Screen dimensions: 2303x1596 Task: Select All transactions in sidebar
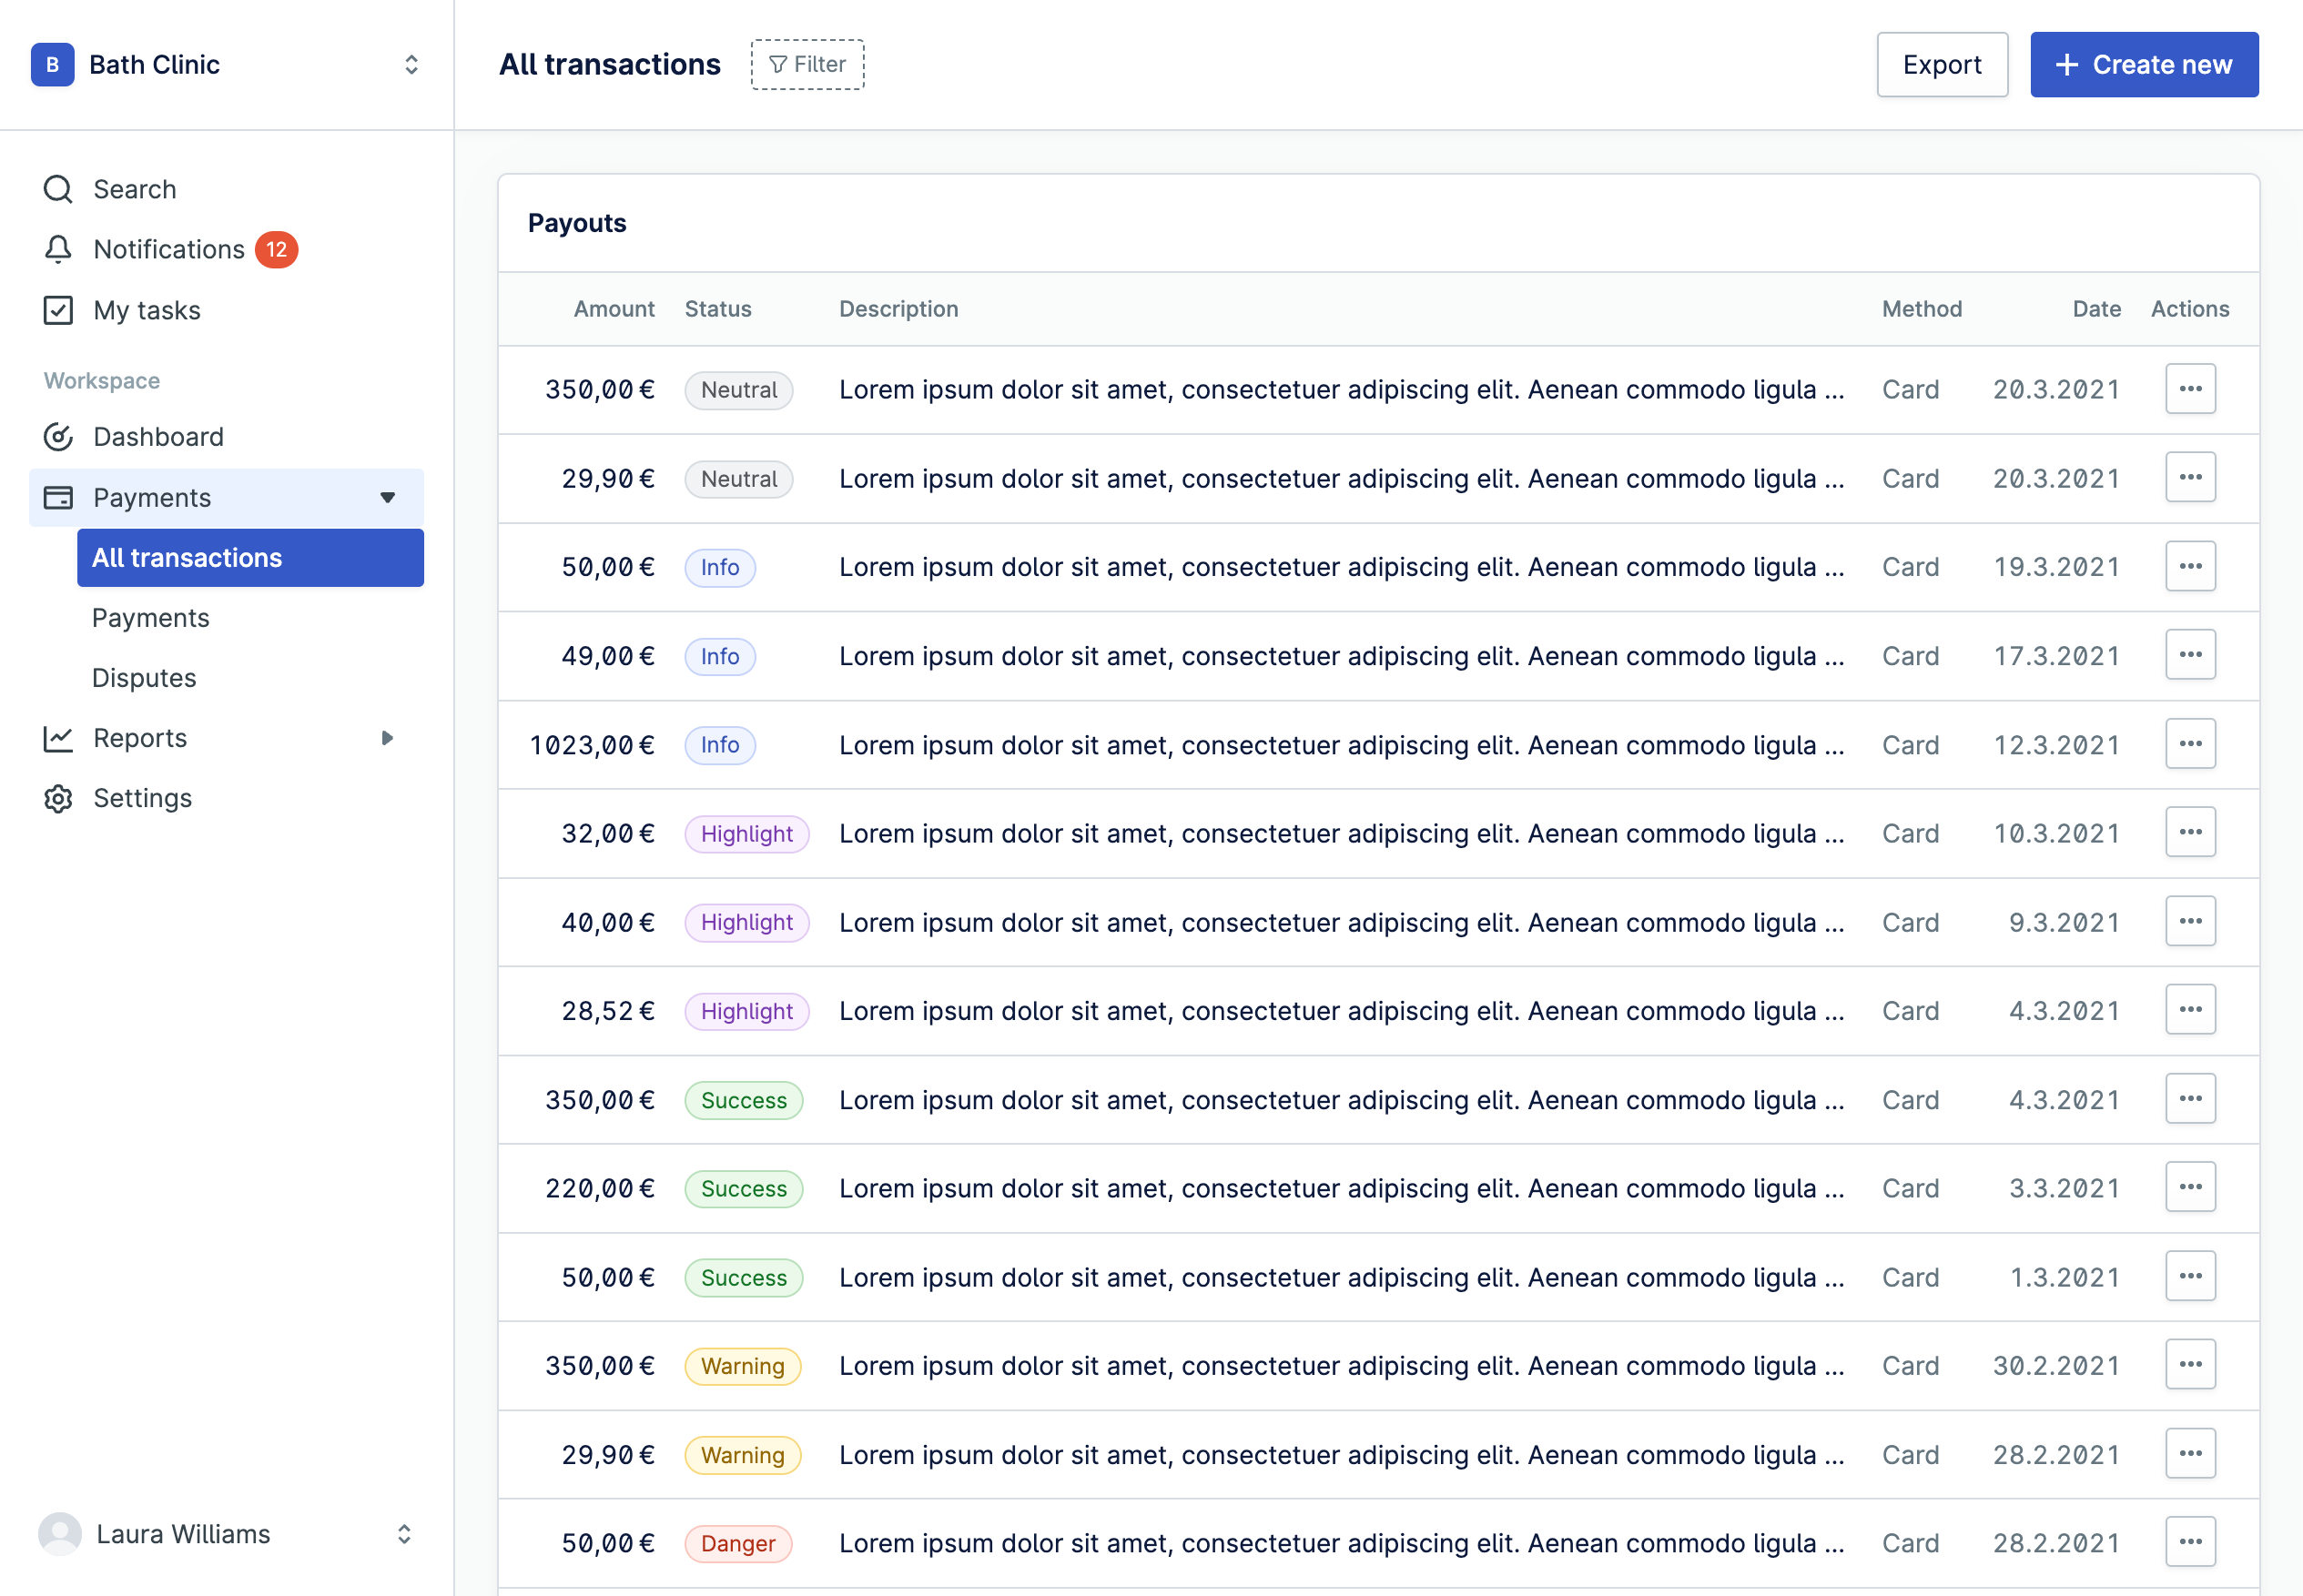(x=250, y=558)
